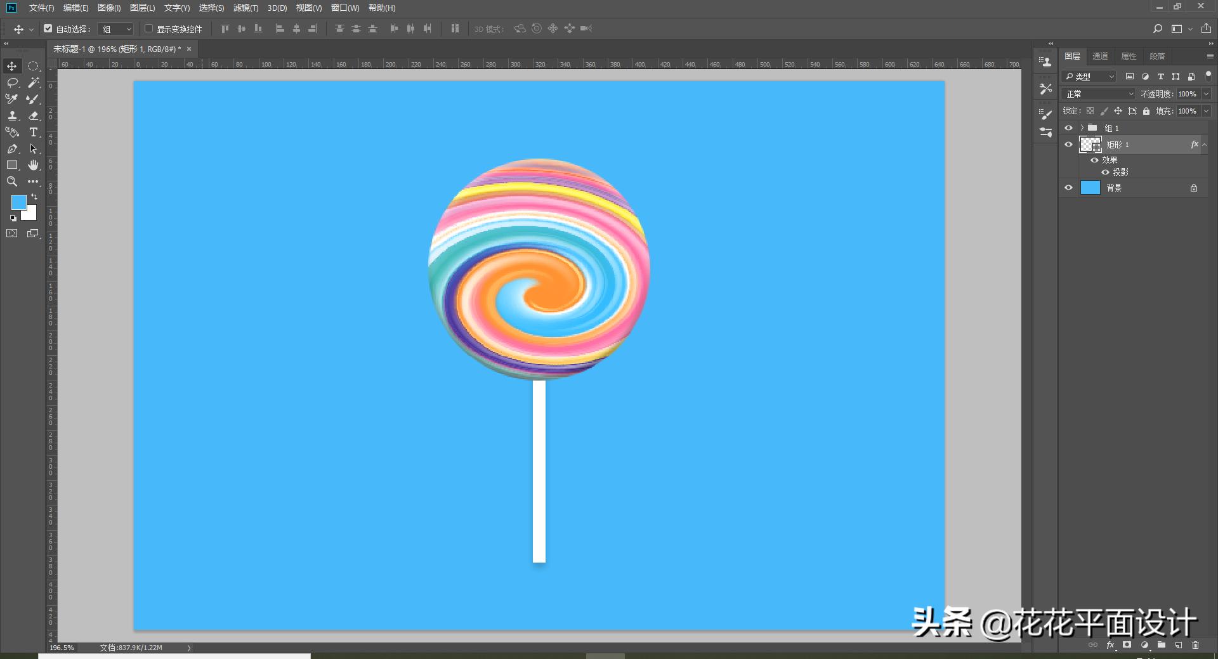The height and width of the screenshot is (659, 1218).
Task: Enable the 显示变换控件 checkbox
Action: tap(148, 29)
